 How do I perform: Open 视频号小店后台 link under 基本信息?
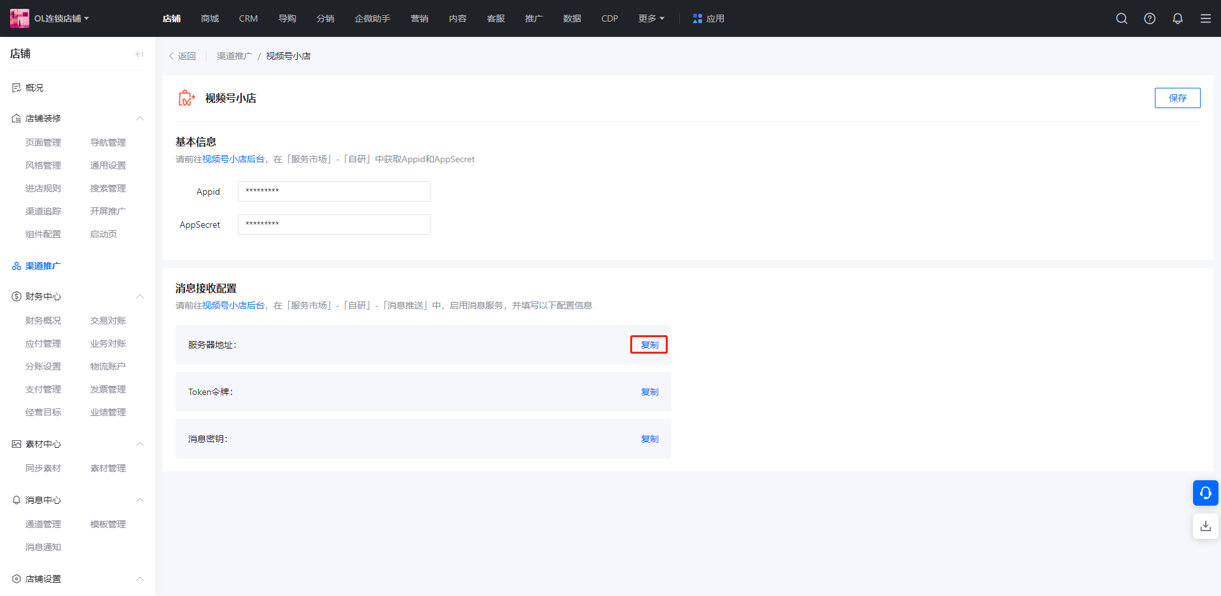click(x=233, y=159)
